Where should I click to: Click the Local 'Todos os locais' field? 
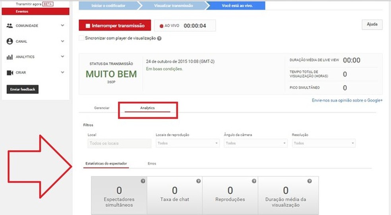pos(119,143)
